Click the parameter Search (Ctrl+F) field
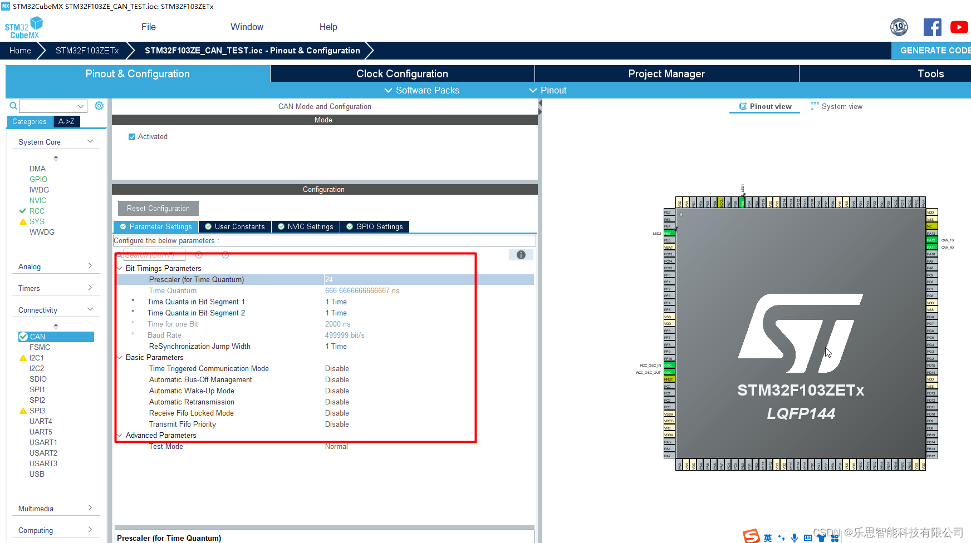971x543 pixels. tap(154, 255)
